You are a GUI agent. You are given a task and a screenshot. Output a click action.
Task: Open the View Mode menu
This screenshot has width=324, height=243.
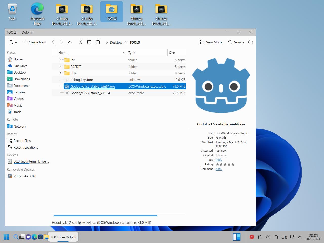pos(211,42)
